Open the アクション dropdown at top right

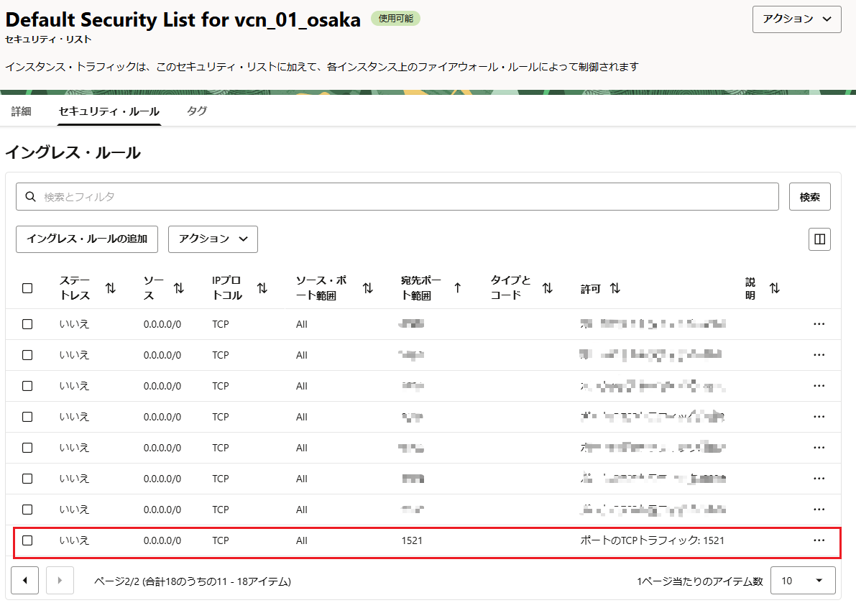[x=796, y=19]
